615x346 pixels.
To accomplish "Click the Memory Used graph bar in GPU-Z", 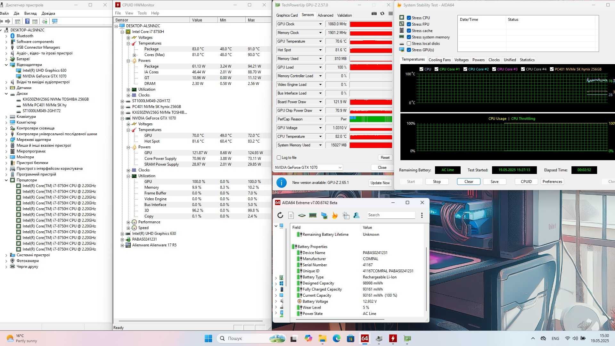I will (x=371, y=59).
